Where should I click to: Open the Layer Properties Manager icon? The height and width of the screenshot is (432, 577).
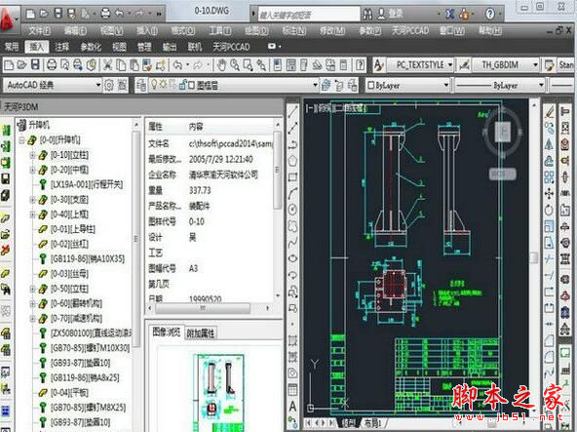[141, 86]
